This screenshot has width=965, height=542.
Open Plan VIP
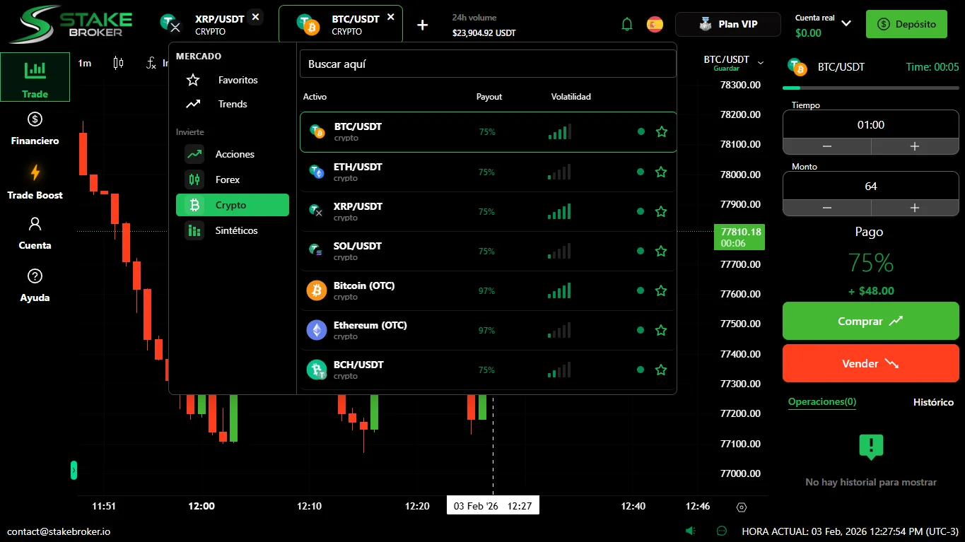728,24
